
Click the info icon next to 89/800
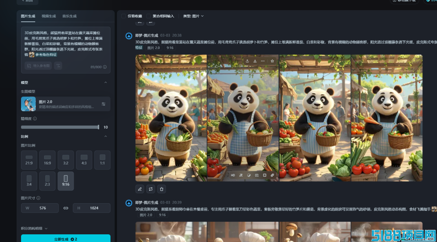point(105,67)
